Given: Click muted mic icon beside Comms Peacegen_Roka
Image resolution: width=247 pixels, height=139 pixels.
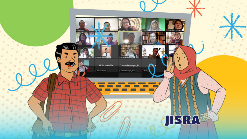Looking at the screenshot, I should (x=119, y=71).
